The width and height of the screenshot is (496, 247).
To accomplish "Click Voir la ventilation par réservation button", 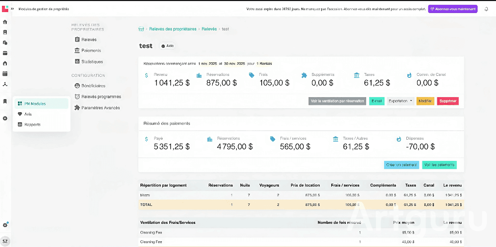I will coord(337,101).
